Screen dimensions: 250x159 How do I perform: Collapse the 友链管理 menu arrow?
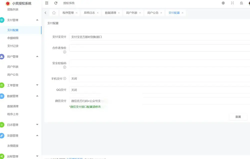pyautogui.click(x=37, y=136)
